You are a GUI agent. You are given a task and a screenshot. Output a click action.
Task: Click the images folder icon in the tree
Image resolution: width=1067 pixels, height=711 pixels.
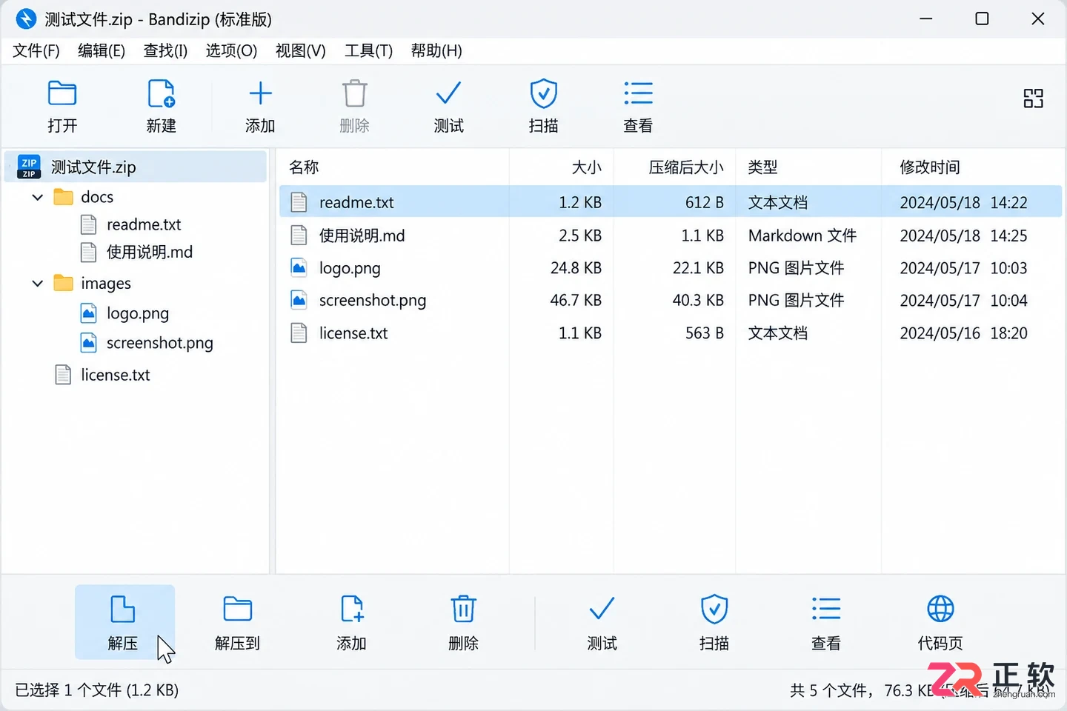[x=64, y=284]
